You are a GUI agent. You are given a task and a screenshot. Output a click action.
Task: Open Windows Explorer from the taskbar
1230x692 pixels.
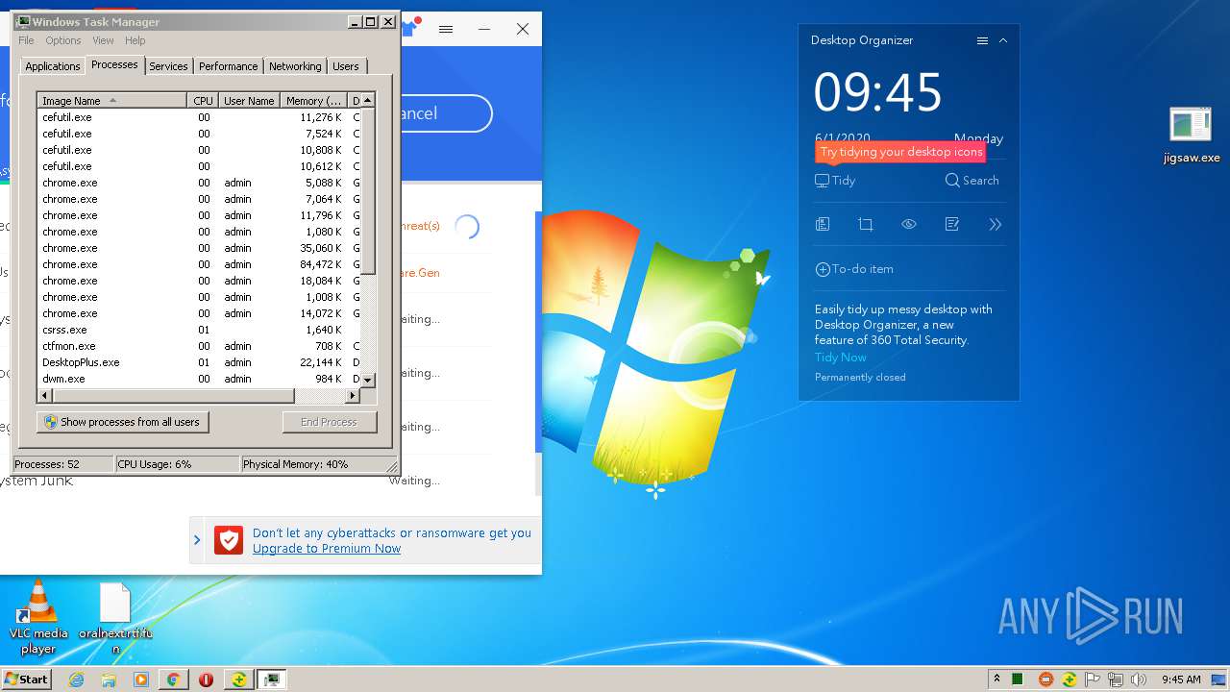109,680
